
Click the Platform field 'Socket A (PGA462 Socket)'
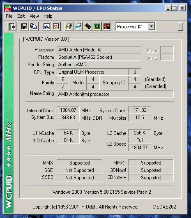click(x=99, y=57)
